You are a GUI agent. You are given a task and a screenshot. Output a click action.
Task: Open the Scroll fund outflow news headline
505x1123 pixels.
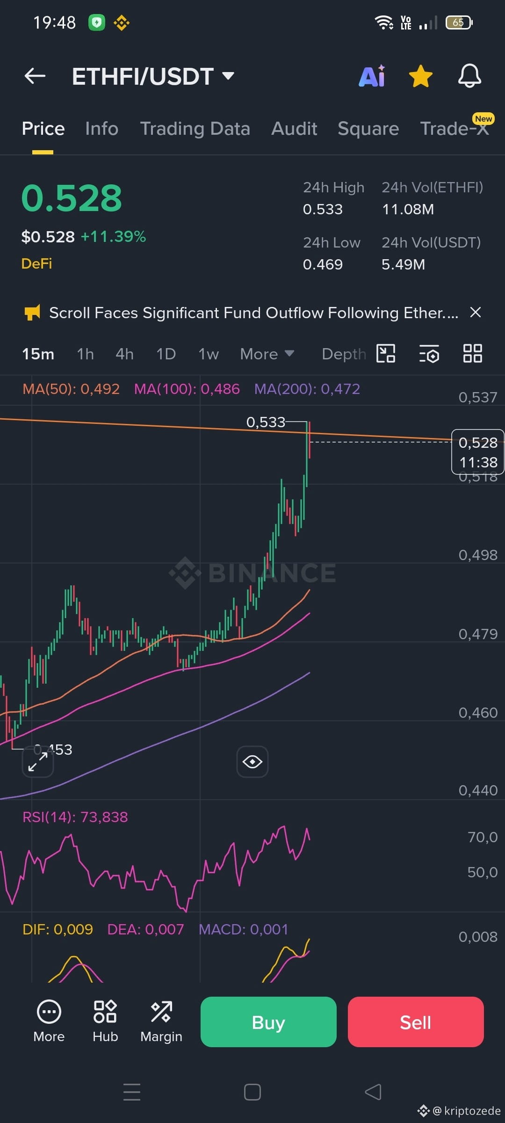point(253,313)
